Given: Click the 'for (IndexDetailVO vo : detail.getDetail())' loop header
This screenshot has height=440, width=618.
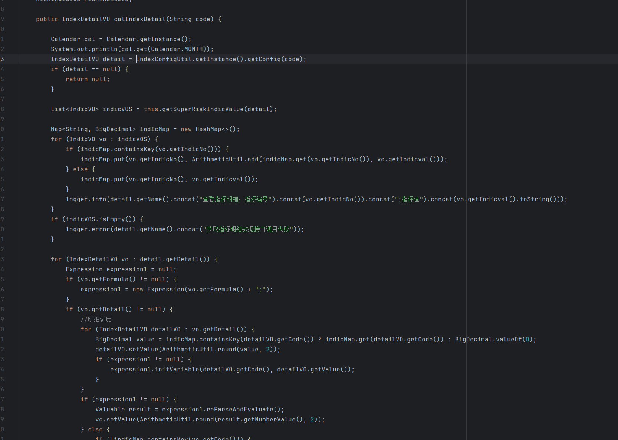Looking at the screenshot, I should (134, 259).
